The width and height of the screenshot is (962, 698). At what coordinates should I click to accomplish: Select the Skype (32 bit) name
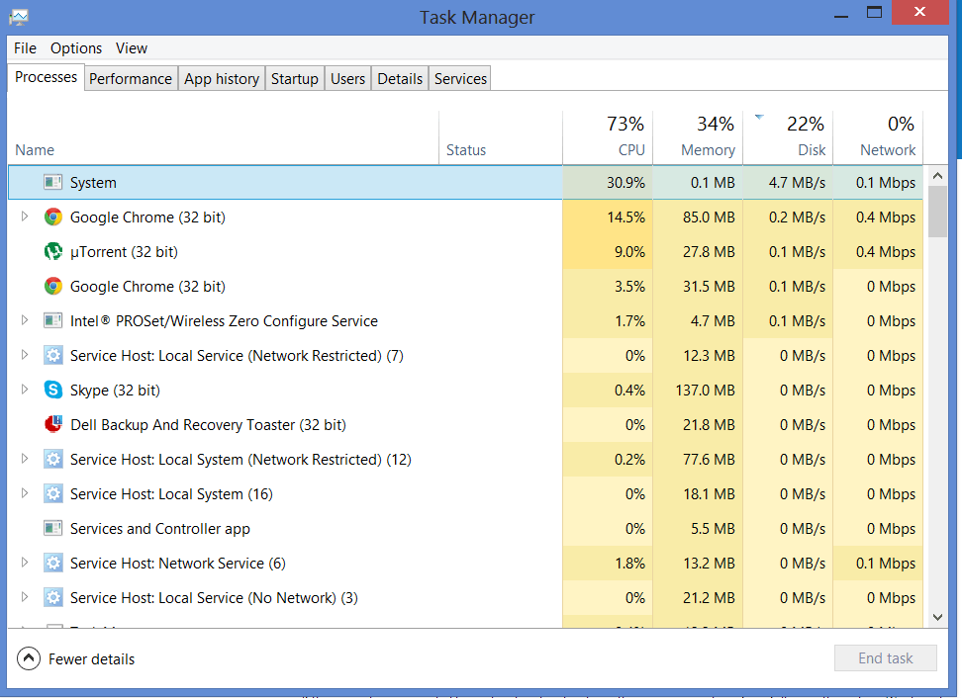[x=115, y=391]
